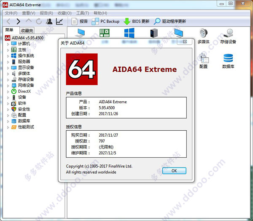Expand the 存储设备 tree node
The height and width of the screenshot is (221, 253).
click(8, 80)
